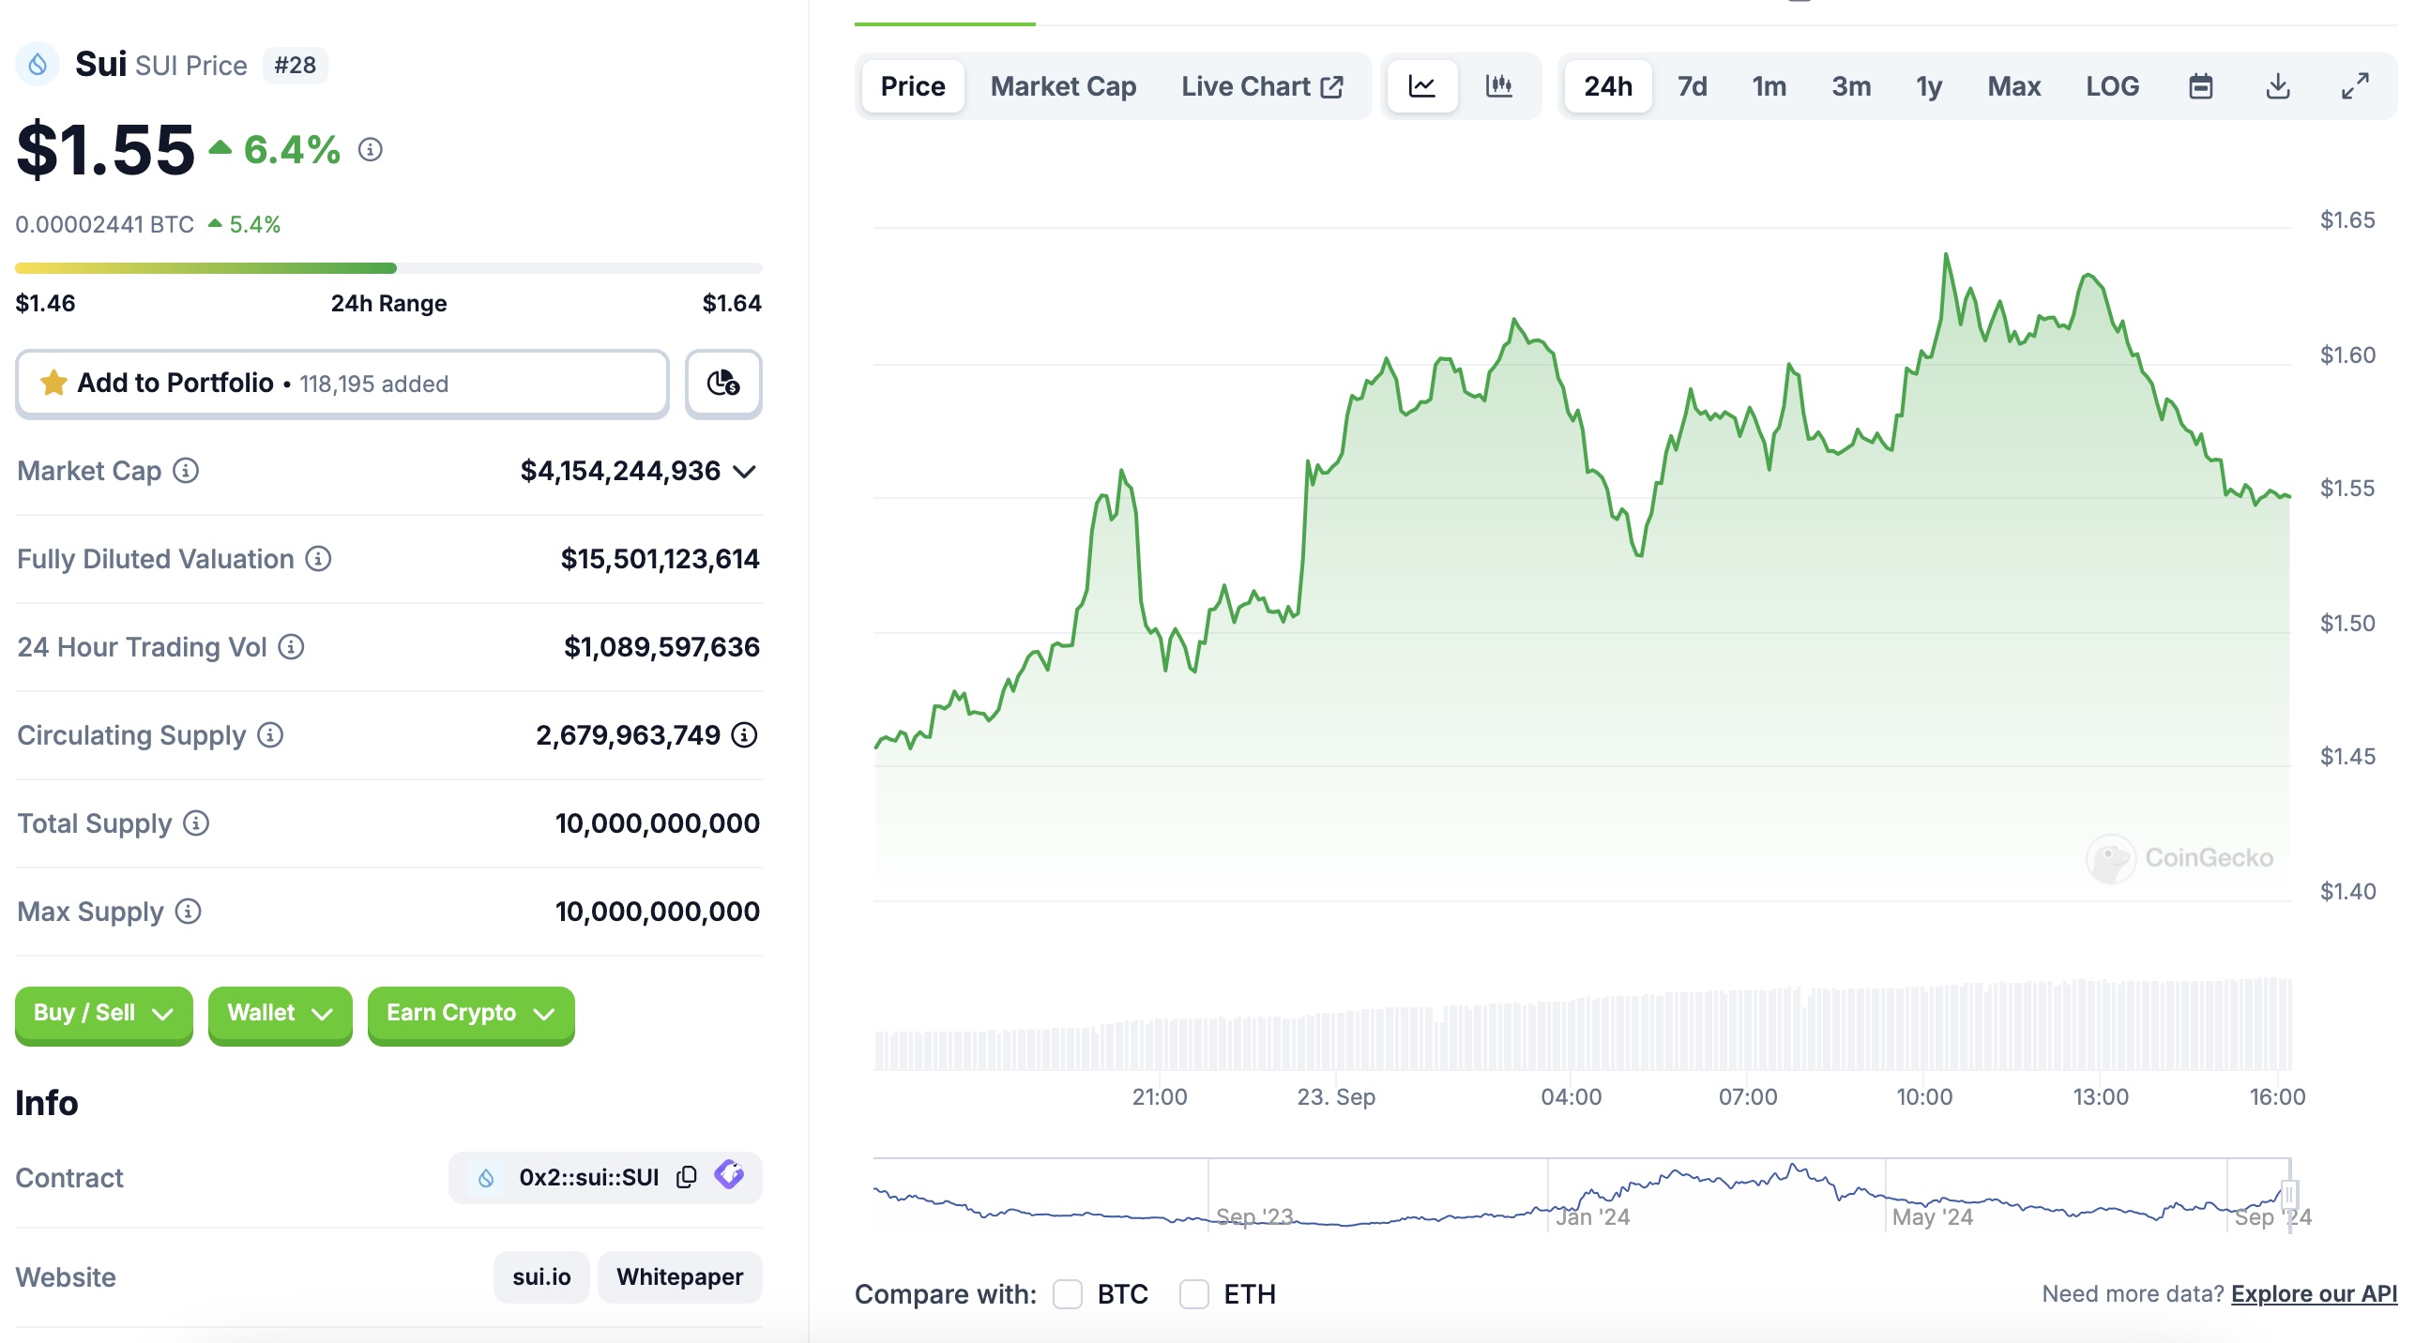Click the $1,089,597,636 trading volume value
This screenshot has width=2430, height=1343.
click(661, 647)
